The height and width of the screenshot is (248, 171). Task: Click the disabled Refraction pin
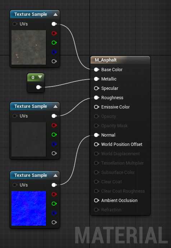click(97, 210)
